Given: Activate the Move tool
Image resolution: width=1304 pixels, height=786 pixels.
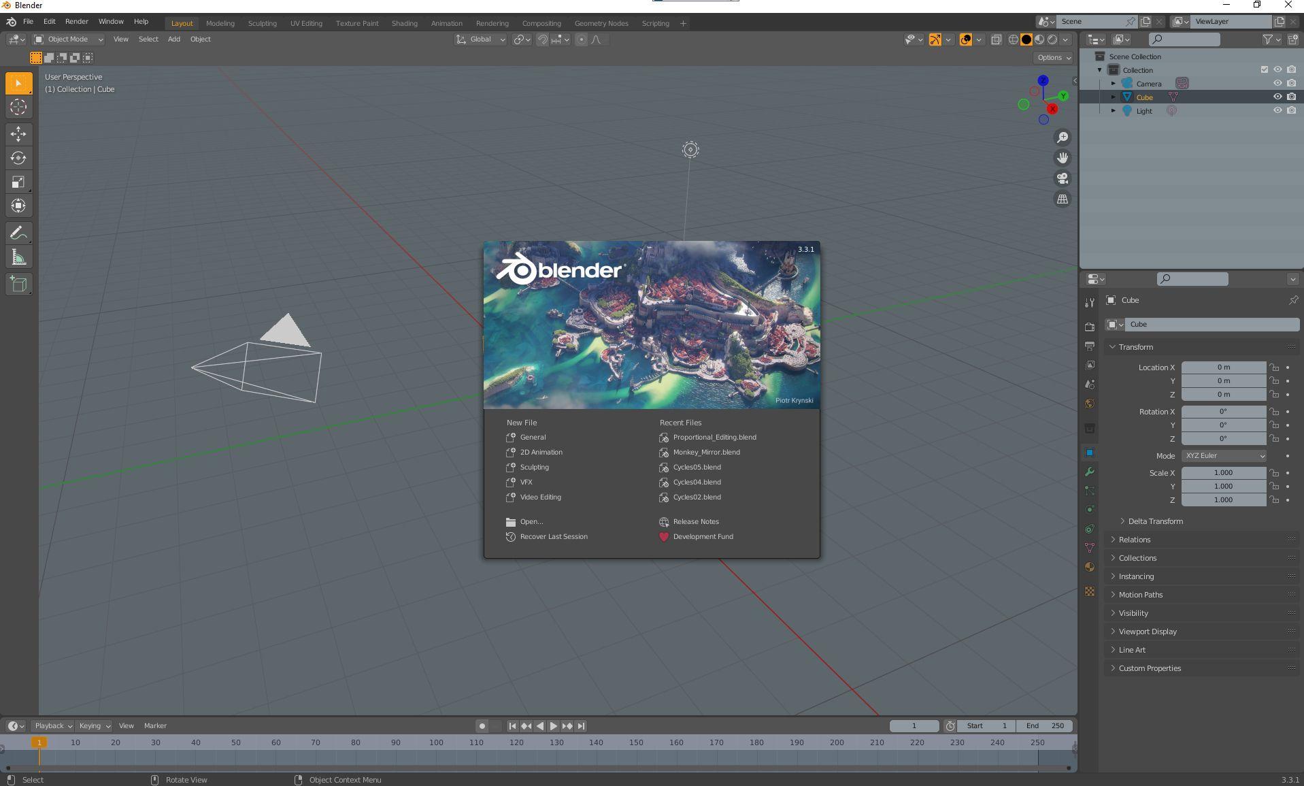Looking at the screenshot, I should (18, 134).
